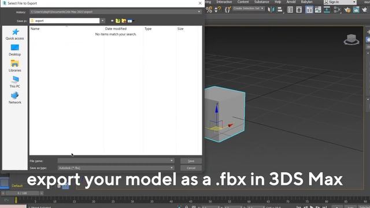Image resolution: width=370 pixels, height=208 pixels.
Task: Open the Substance menu
Action: (262, 2)
